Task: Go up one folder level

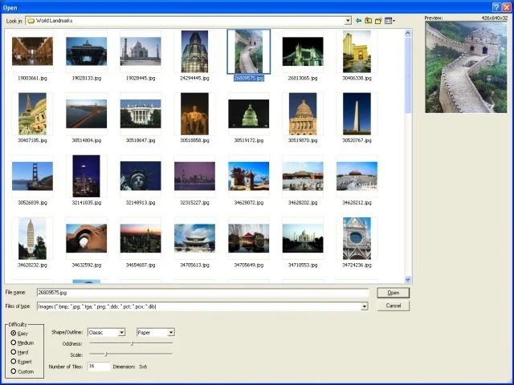Action: tap(369, 20)
